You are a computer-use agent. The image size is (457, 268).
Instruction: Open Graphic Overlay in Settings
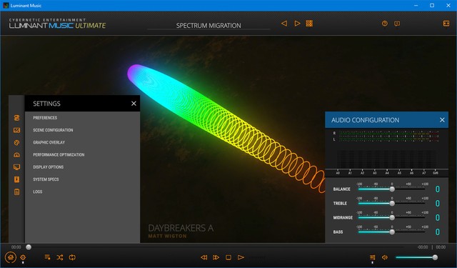tap(49, 142)
